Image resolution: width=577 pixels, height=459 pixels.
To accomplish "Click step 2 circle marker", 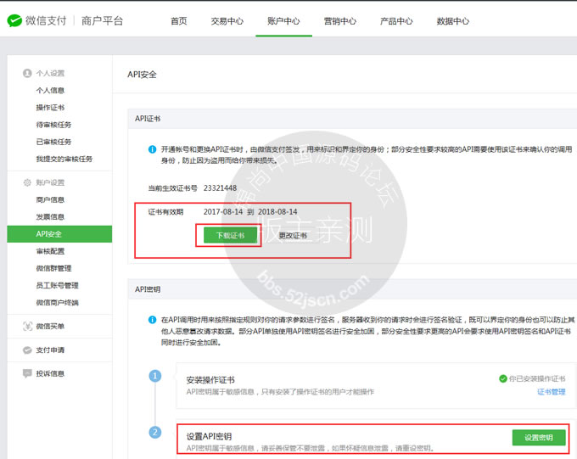I will pos(155,433).
